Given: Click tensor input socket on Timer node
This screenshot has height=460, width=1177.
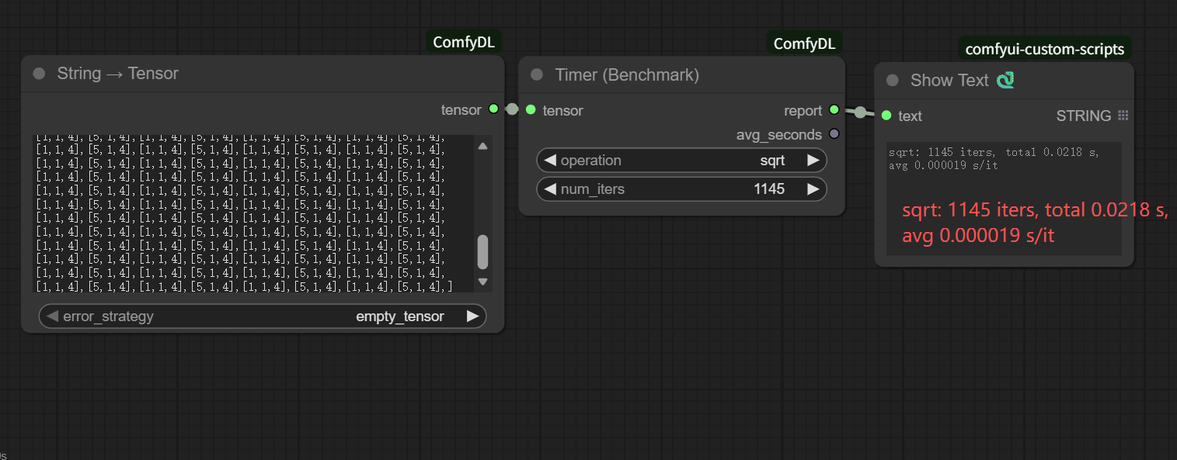Looking at the screenshot, I should coord(531,110).
